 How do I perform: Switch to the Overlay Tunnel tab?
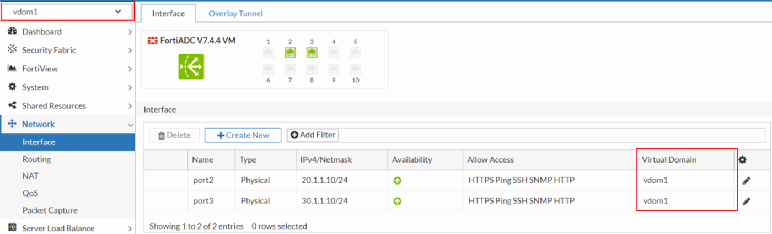point(235,13)
